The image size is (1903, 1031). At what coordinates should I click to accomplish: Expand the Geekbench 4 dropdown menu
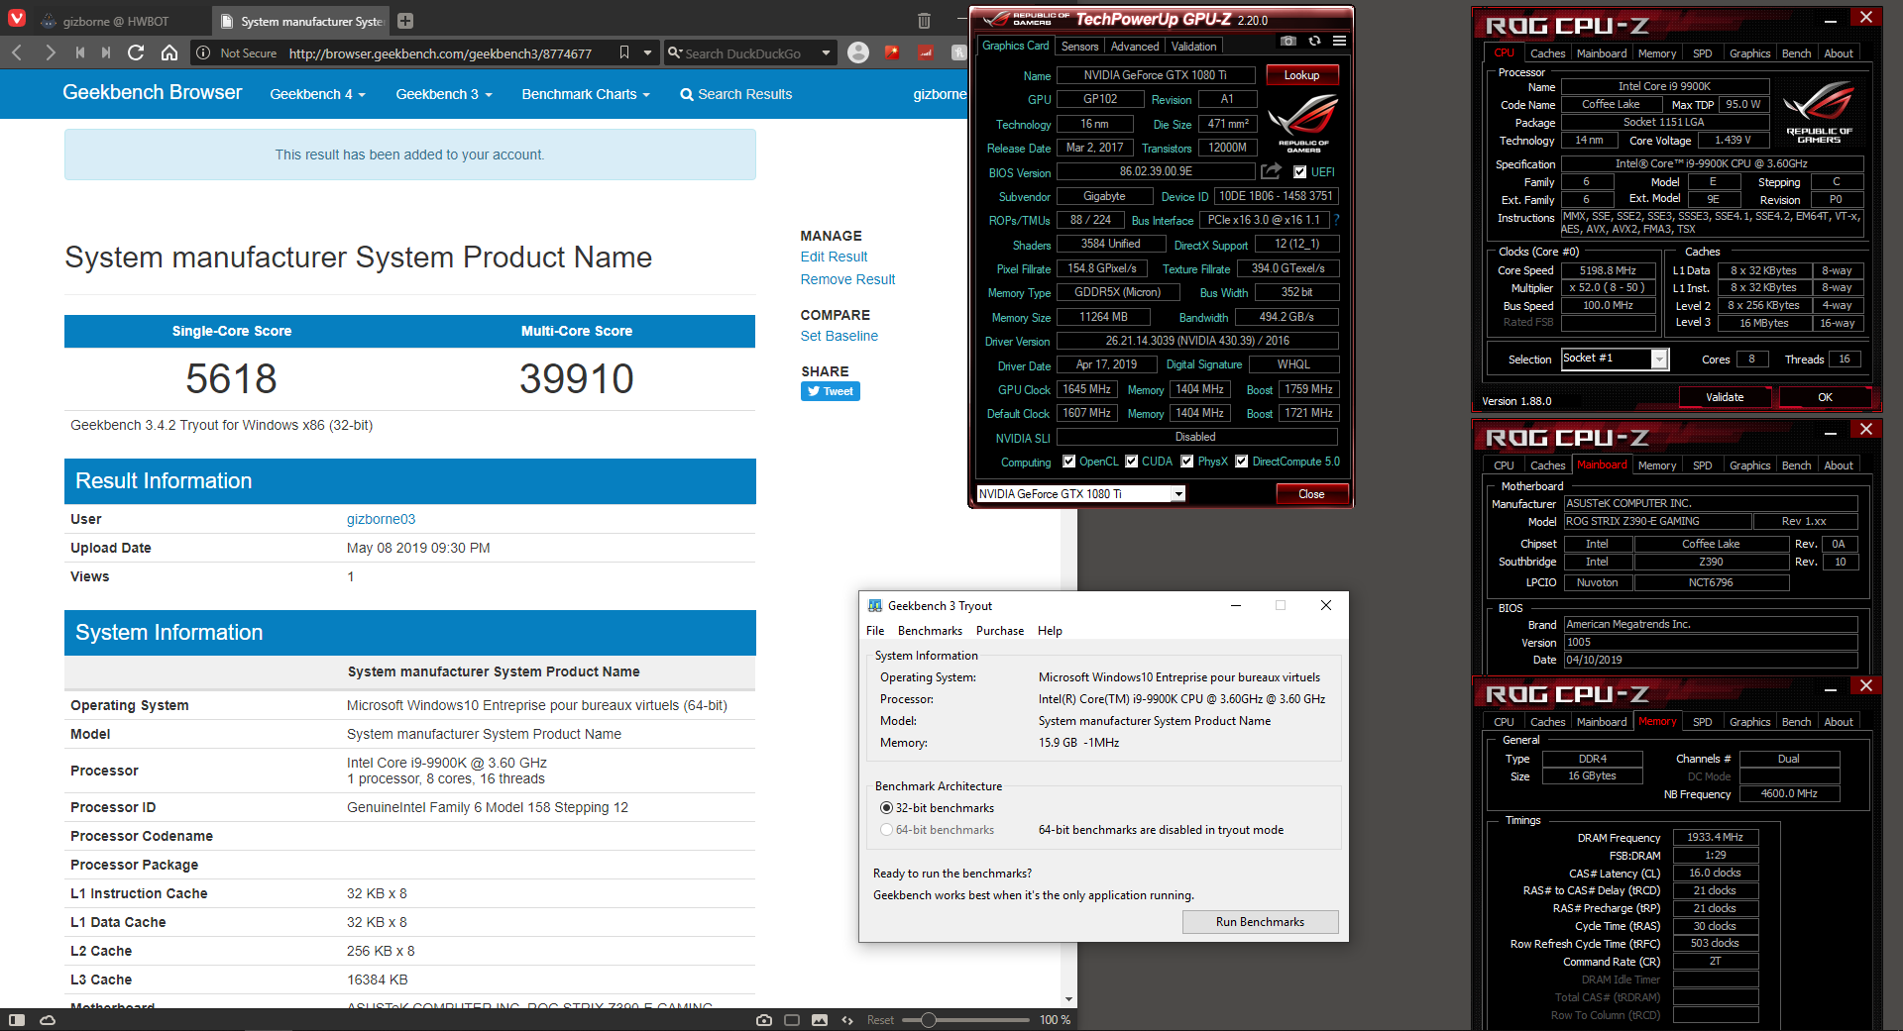pos(318,94)
